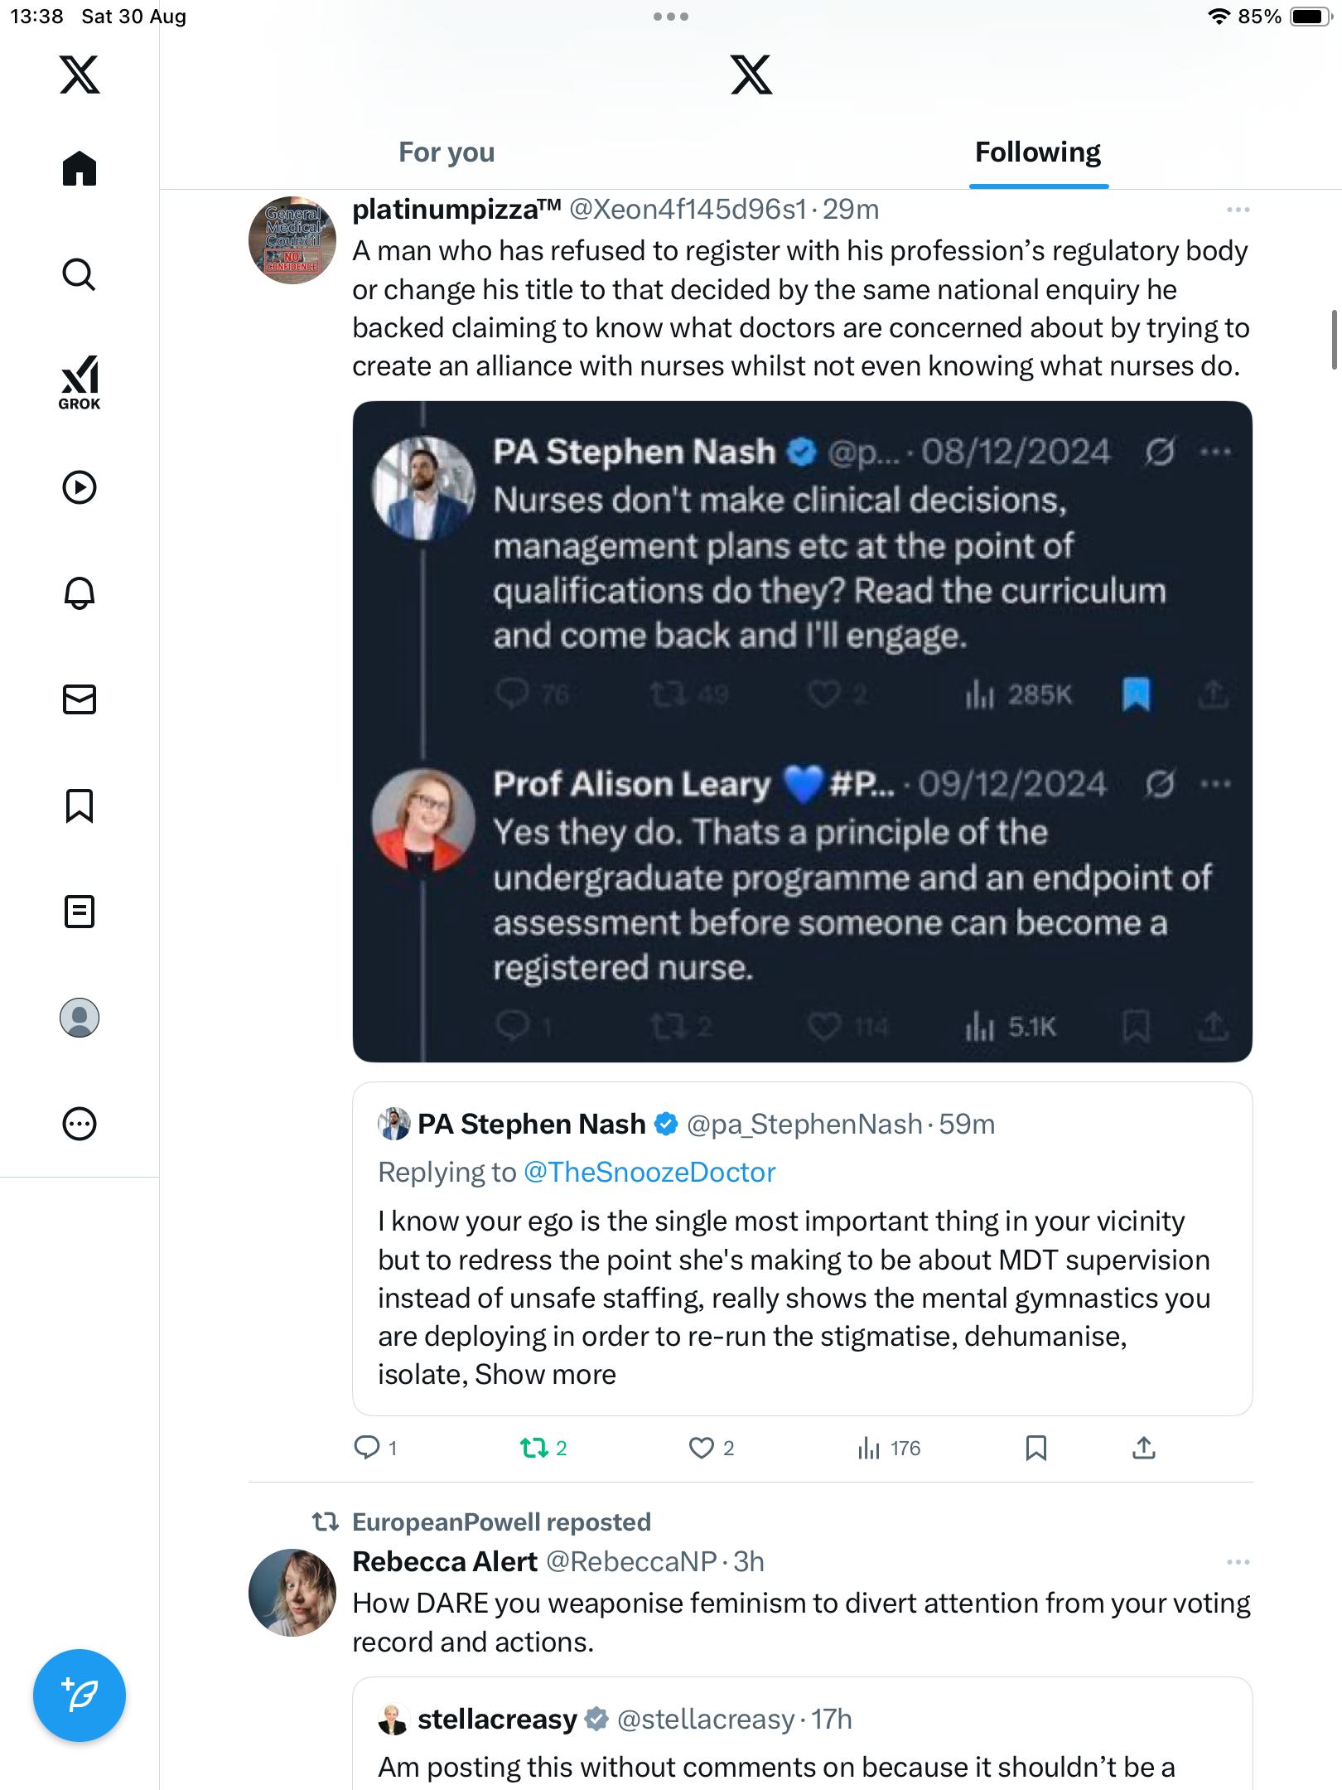
Task: Expand quoted post with Show more
Action: click(x=545, y=1375)
